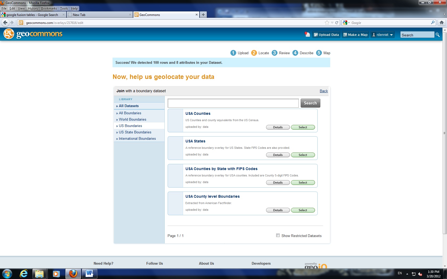Image resolution: width=447 pixels, height=279 pixels.
Task: Click the GeoCommons gc logo
Action: click(x=9, y=34)
